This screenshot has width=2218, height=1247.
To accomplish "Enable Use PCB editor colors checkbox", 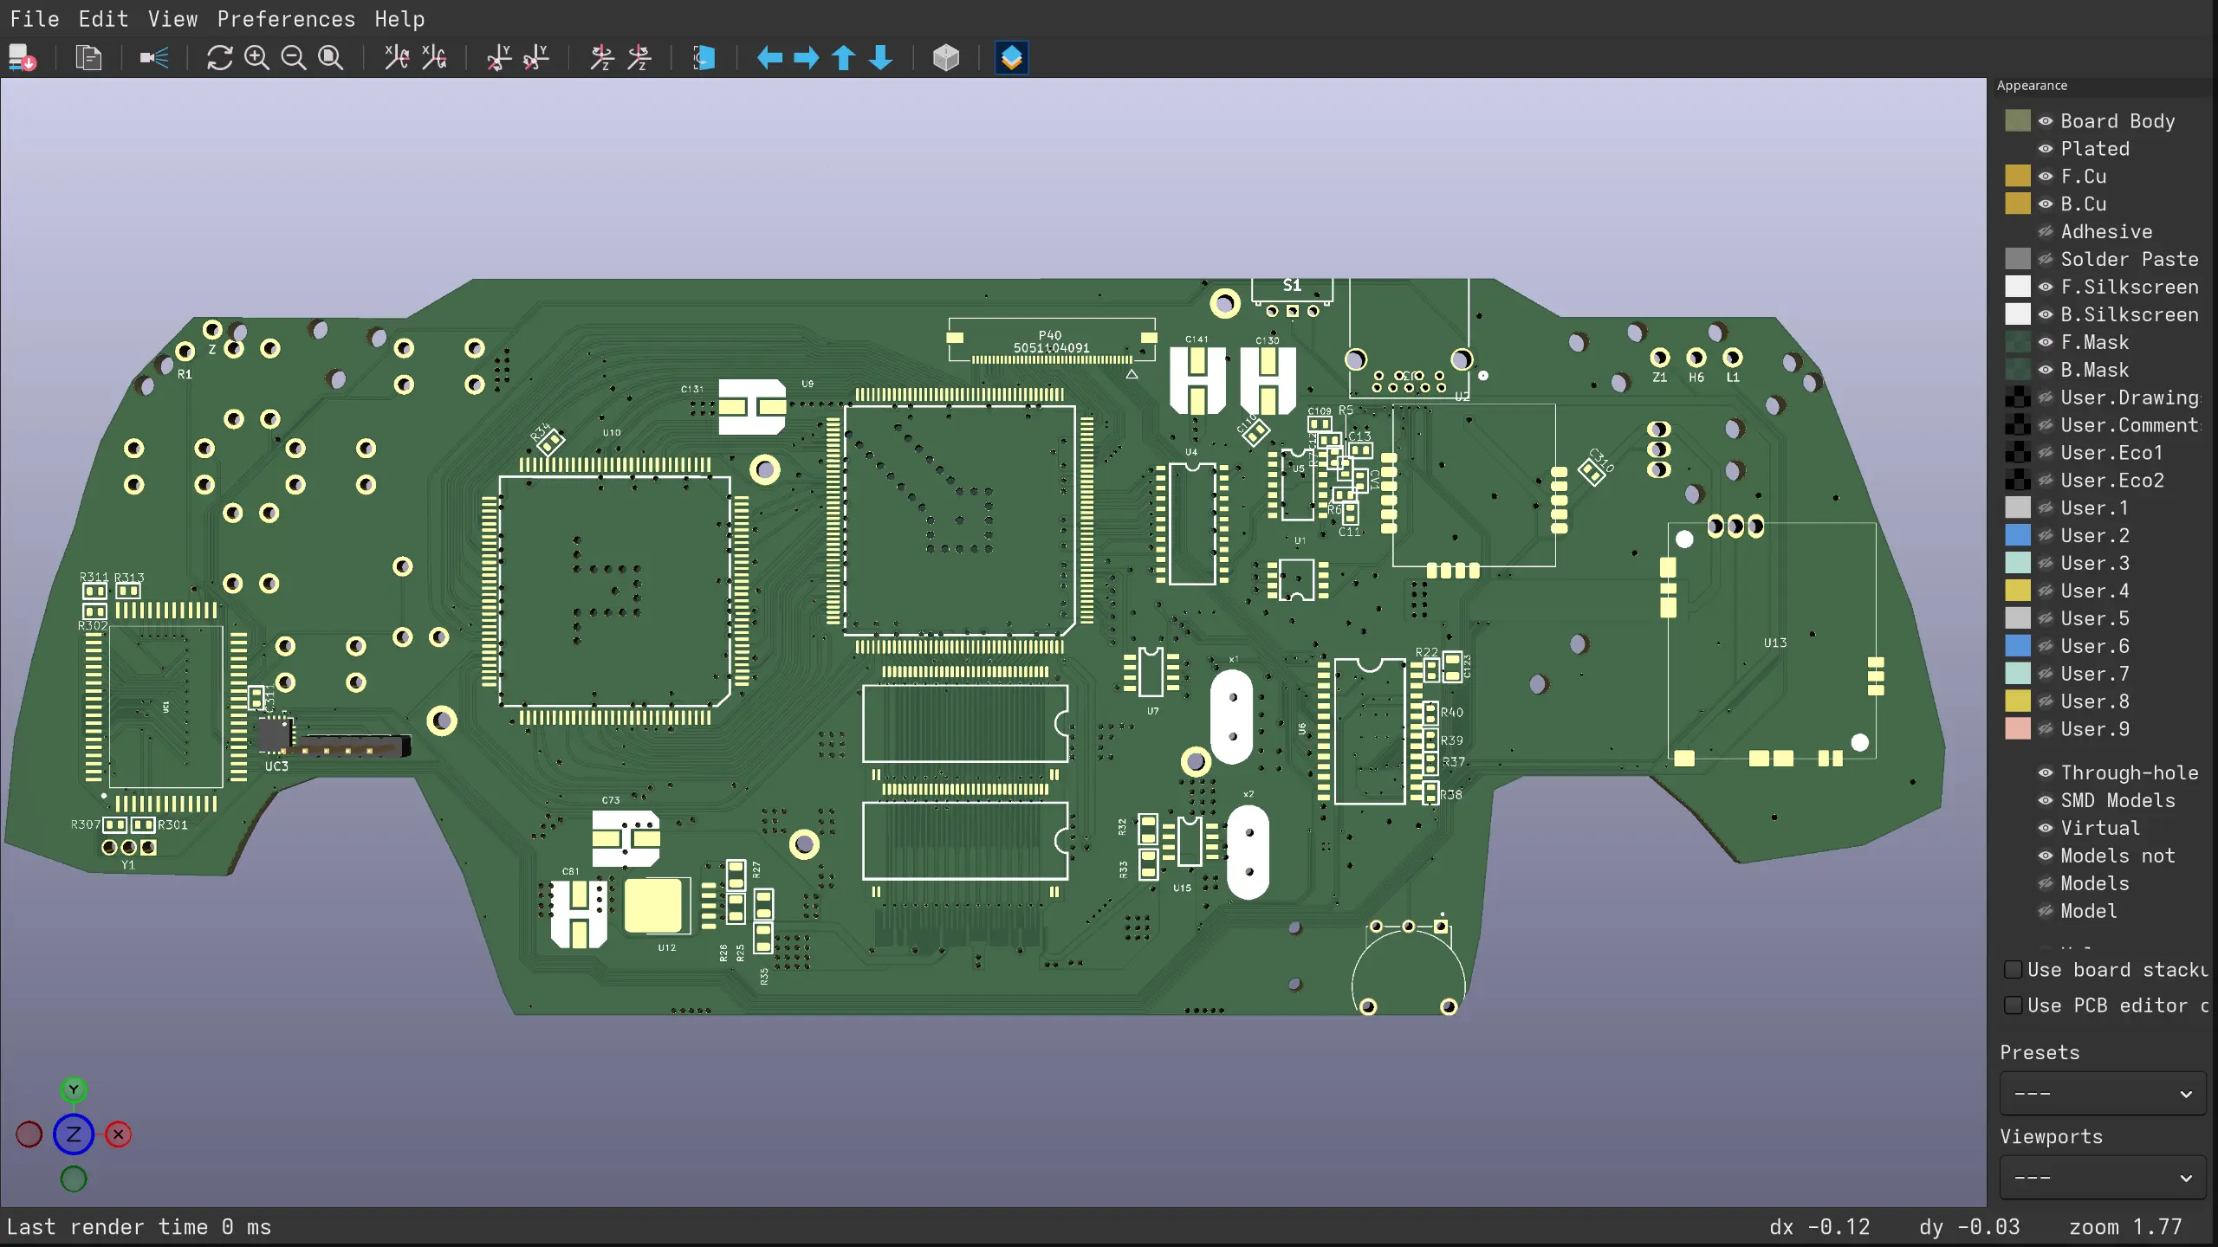I will (2014, 1005).
